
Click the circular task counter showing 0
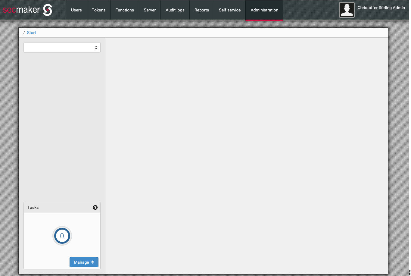[62, 236]
